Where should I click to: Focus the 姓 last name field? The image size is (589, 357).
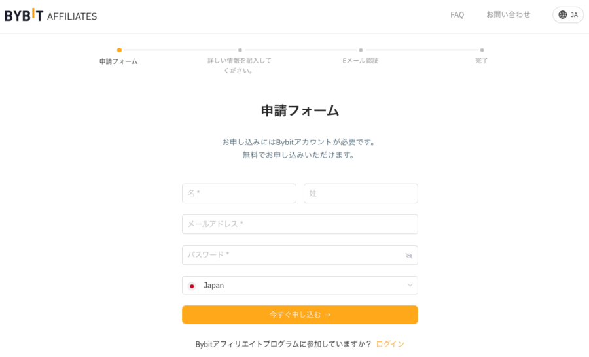click(361, 194)
